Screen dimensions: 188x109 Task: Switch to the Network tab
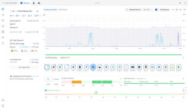[x=25, y=3]
